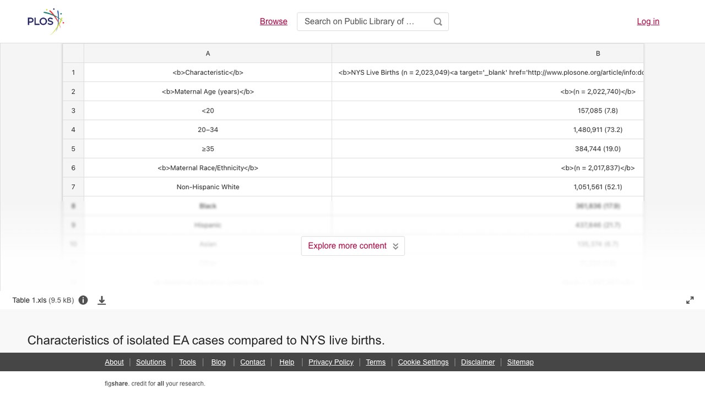Screen dimensions: 705x396
Task: Visit the Blog footer link
Action: coord(219,362)
